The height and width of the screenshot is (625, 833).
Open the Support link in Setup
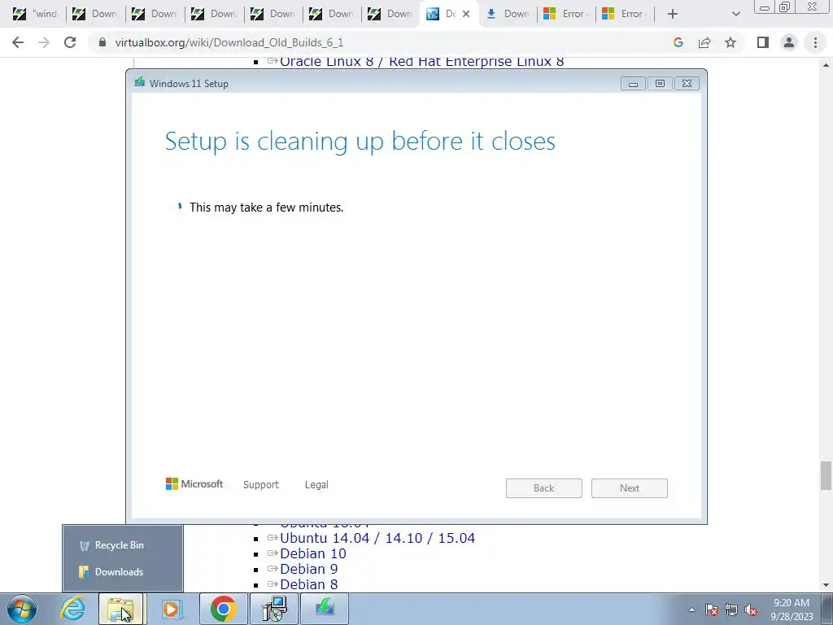tap(261, 485)
